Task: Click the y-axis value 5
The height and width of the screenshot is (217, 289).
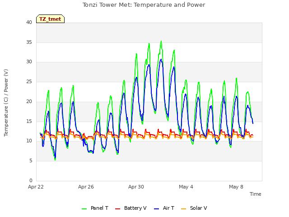Action: click(31, 161)
